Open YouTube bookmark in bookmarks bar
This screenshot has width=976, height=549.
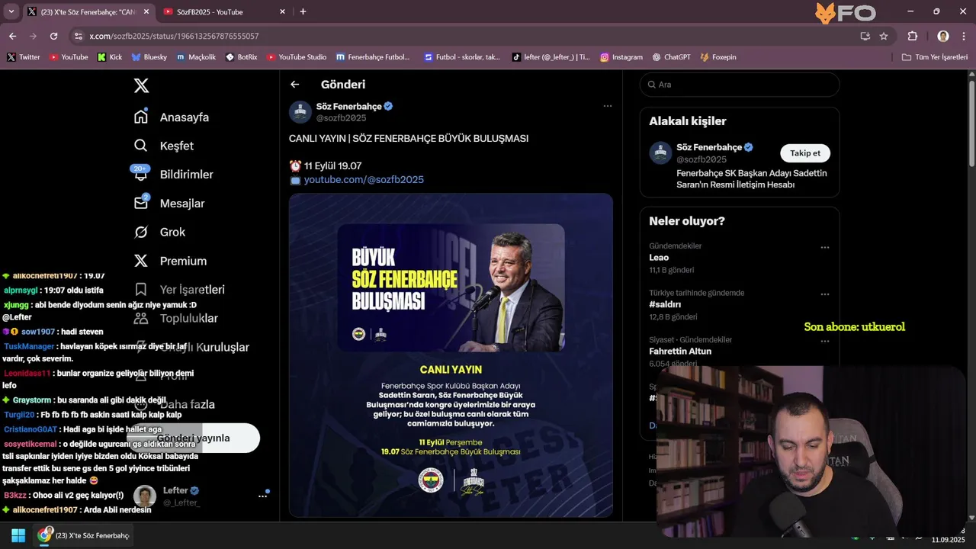(69, 57)
